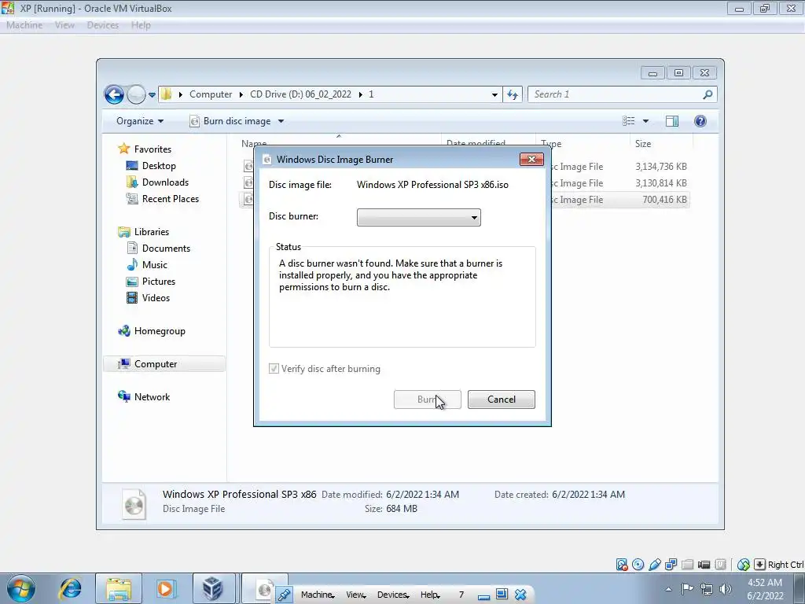
Task: Click the mini toolbar pin icon
Action: point(283,595)
